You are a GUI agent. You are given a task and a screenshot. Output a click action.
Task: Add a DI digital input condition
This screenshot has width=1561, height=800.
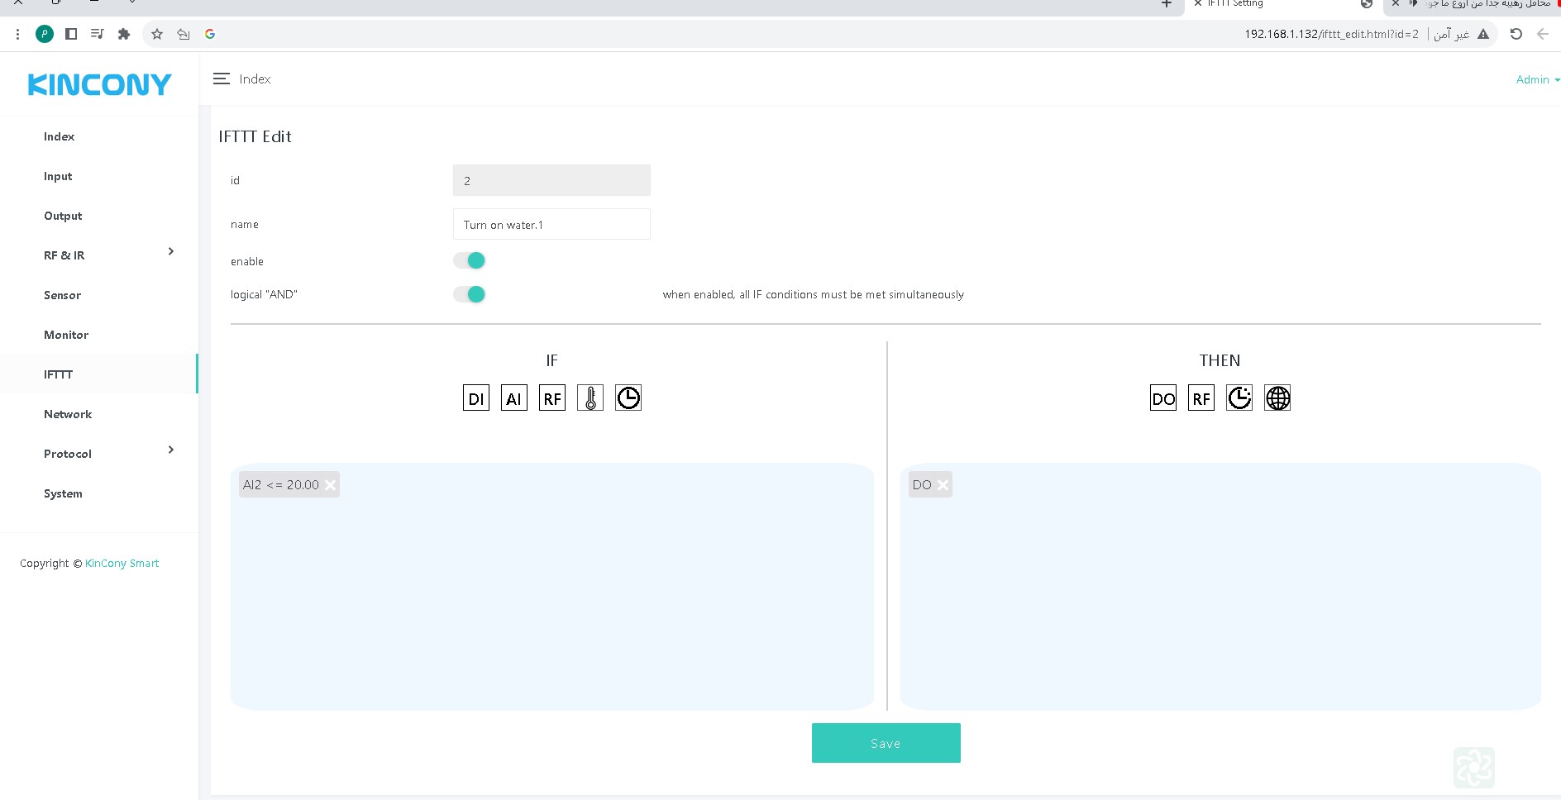pyautogui.click(x=475, y=398)
